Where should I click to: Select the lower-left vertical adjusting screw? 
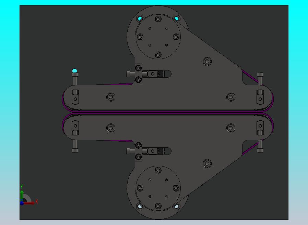click(75, 146)
